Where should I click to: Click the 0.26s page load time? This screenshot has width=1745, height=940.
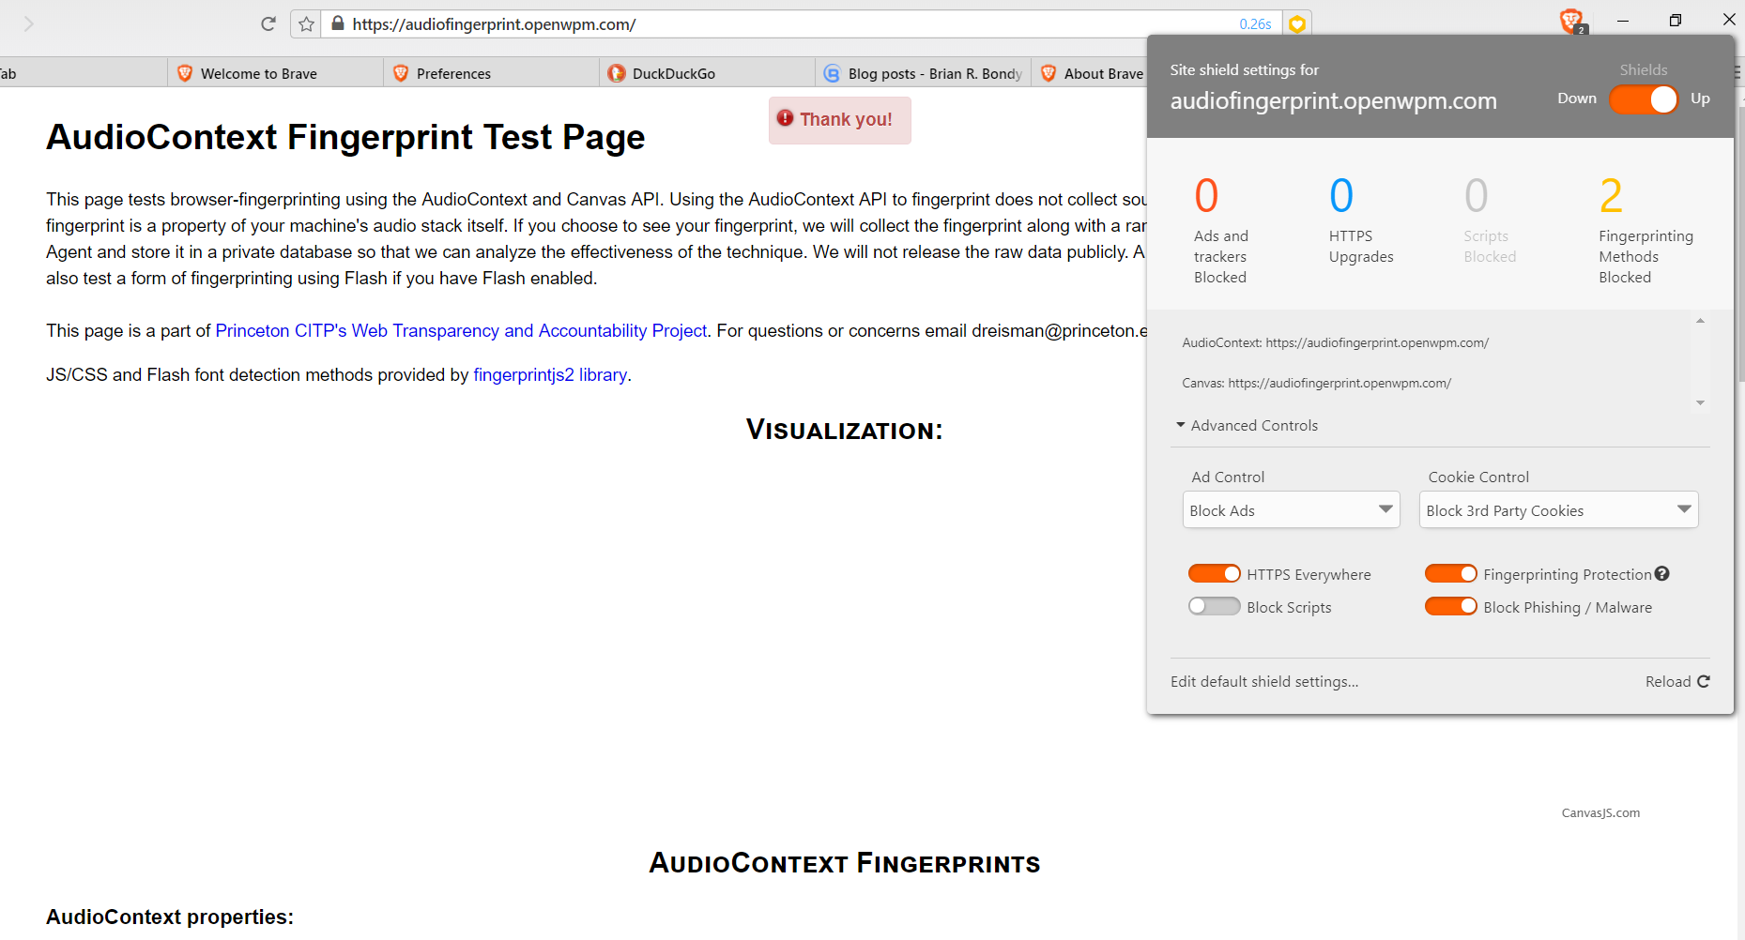click(1255, 24)
